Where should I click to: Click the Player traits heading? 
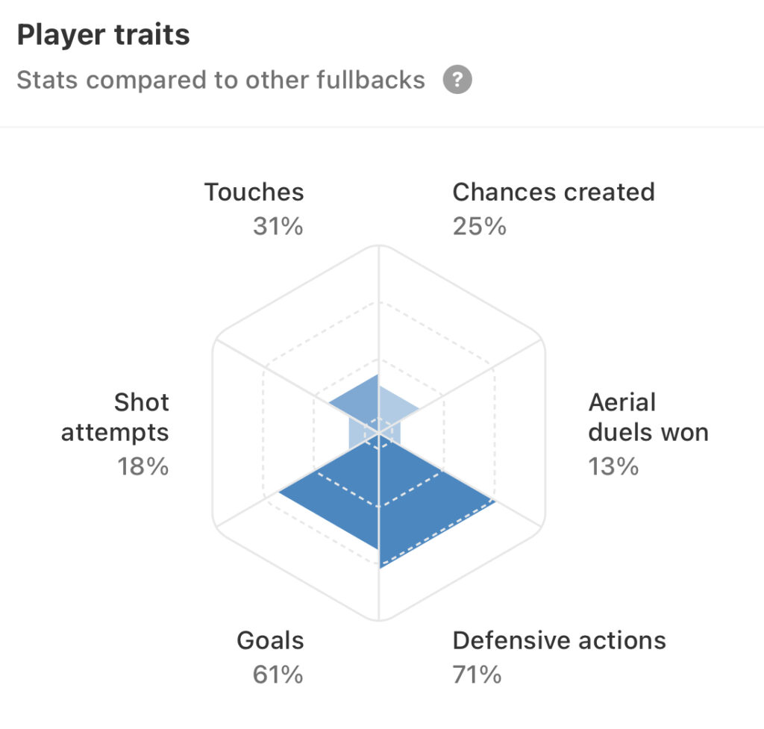(x=103, y=34)
